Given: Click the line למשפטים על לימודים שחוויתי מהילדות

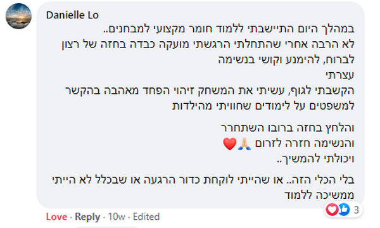Looking at the screenshot, I should (x=263, y=106).
